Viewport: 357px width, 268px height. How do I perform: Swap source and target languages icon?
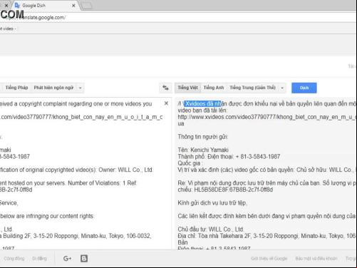tap(165, 88)
